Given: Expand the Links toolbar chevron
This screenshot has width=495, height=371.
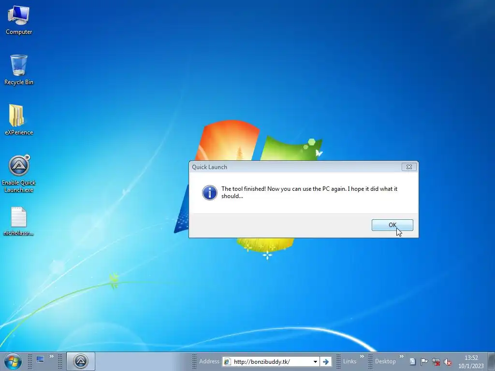Looking at the screenshot, I should (362, 357).
